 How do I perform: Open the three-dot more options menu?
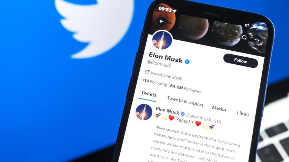[x=257, y=40]
